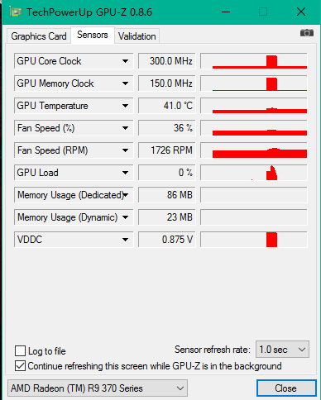Enable the Log to file checkbox
321x400 pixels.
point(20,351)
